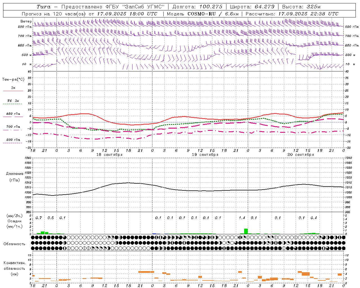Click the "(гПа)" unit under Давление

tap(14, 180)
